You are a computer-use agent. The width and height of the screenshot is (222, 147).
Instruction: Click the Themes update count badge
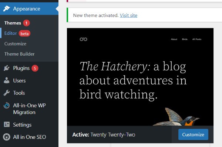26,23
